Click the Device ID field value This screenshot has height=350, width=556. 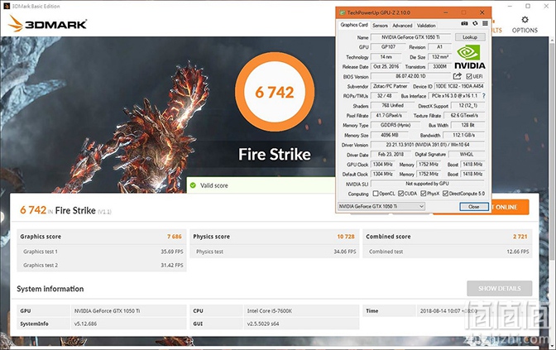(x=459, y=86)
